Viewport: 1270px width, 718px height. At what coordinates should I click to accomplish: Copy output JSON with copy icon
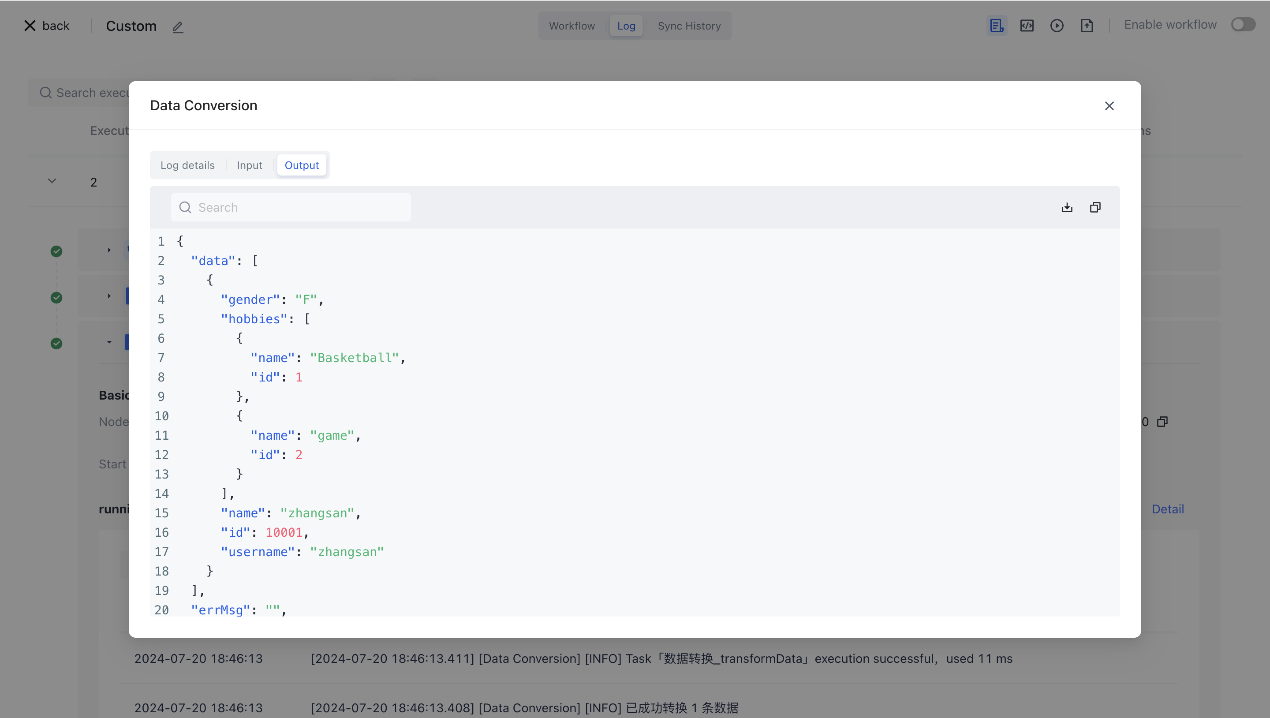coord(1095,207)
